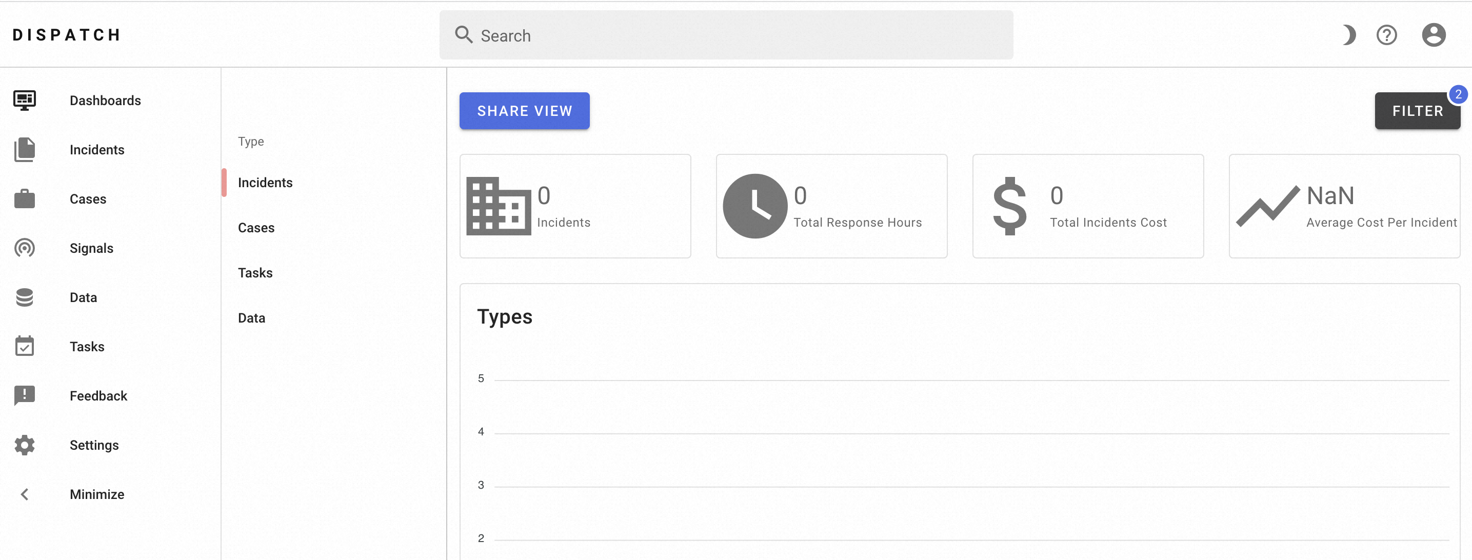Click the SHARE VIEW button
The image size is (1472, 560).
coord(524,111)
